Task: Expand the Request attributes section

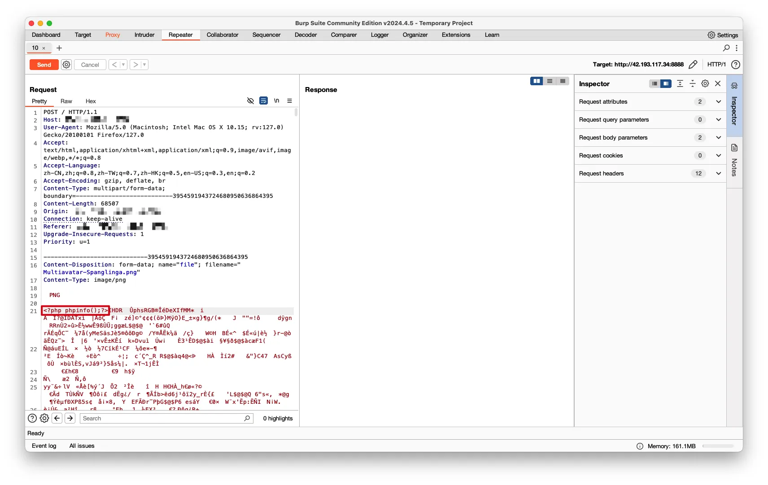Action: pyautogui.click(x=718, y=102)
